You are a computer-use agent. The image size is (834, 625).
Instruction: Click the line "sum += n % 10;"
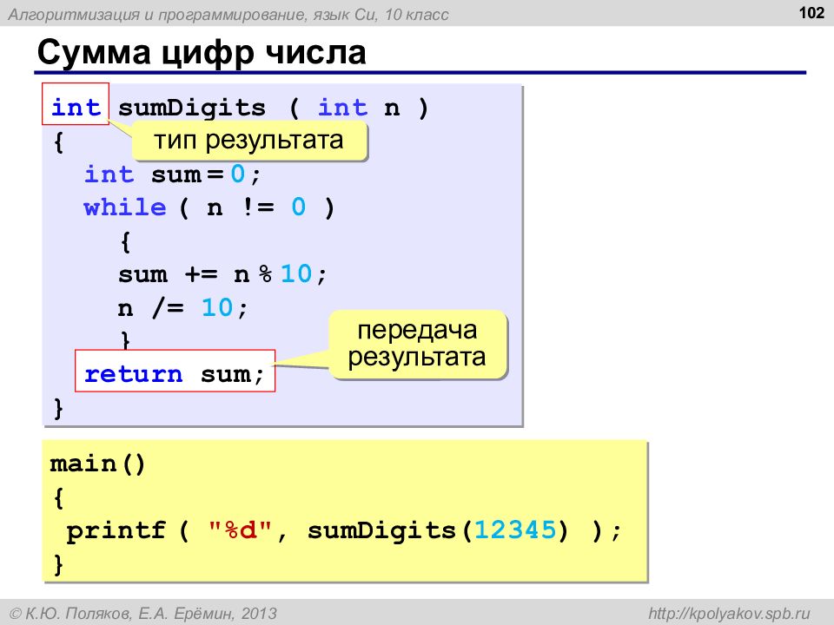coord(222,274)
